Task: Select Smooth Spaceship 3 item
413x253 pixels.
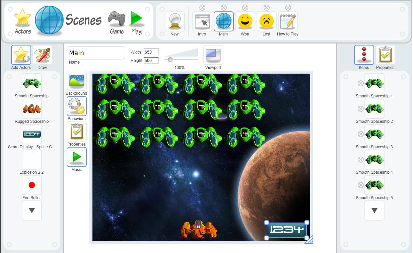Action: coord(374,134)
